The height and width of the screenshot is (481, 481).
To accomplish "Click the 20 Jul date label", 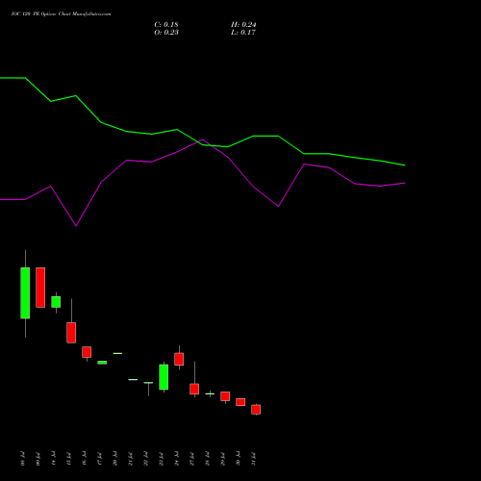I will 114,459.
